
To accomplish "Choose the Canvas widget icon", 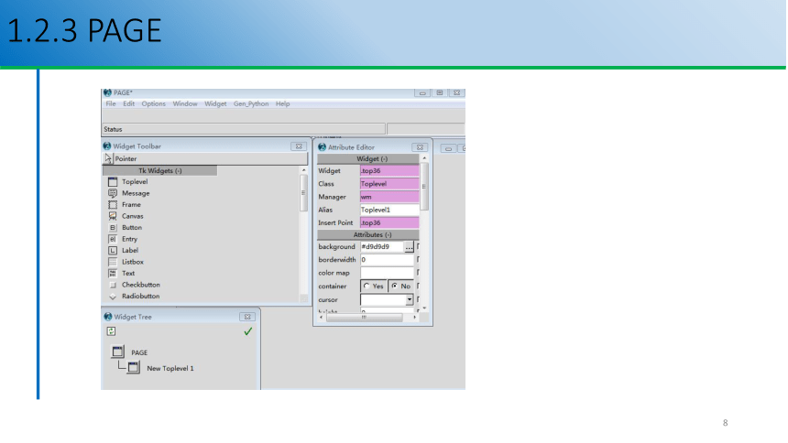I will coord(113,217).
